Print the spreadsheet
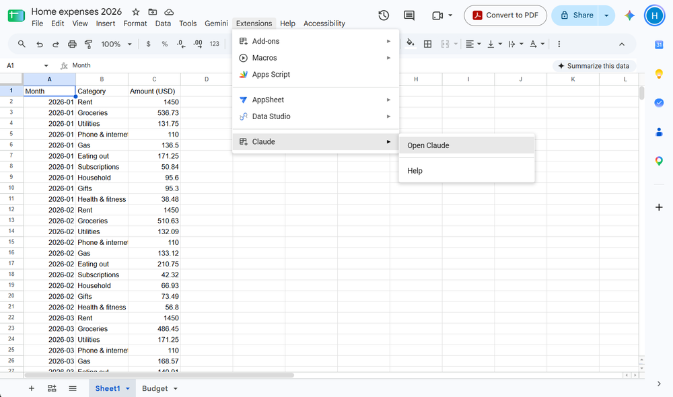673x397 pixels. [x=72, y=44]
